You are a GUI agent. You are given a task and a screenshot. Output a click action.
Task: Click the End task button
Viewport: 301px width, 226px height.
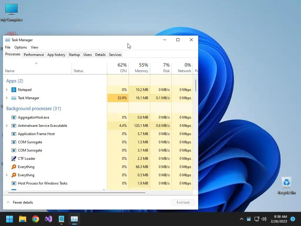(183, 202)
